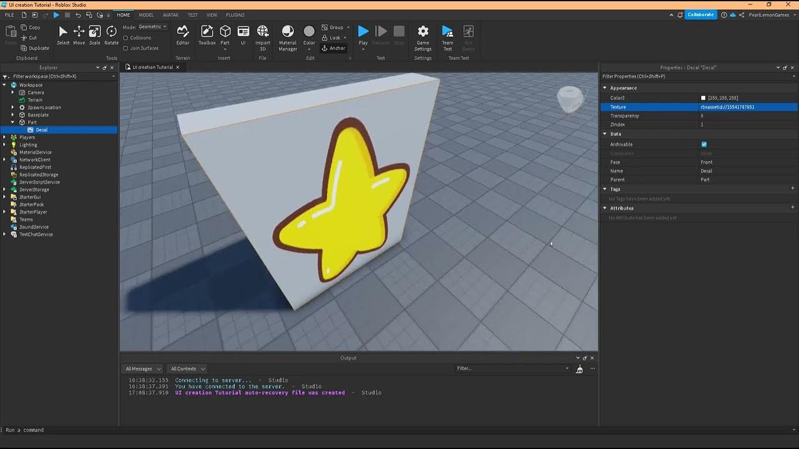The image size is (799, 449).
Task: Click the Filter workspace search field
Action: click(59, 76)
